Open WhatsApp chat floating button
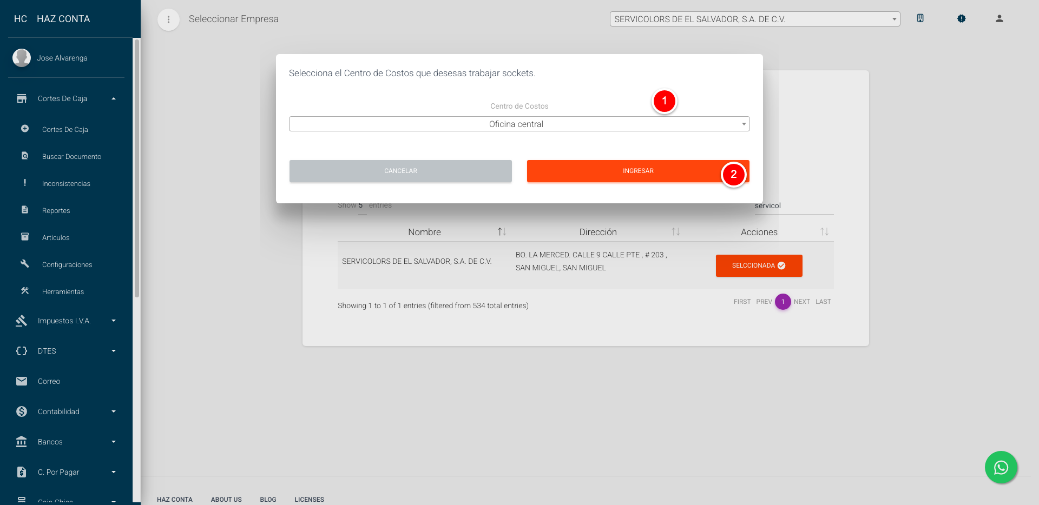Image resolution: width=1039 pixels, height=505 pixels. pyautogui.click(x=1001, y=467)
